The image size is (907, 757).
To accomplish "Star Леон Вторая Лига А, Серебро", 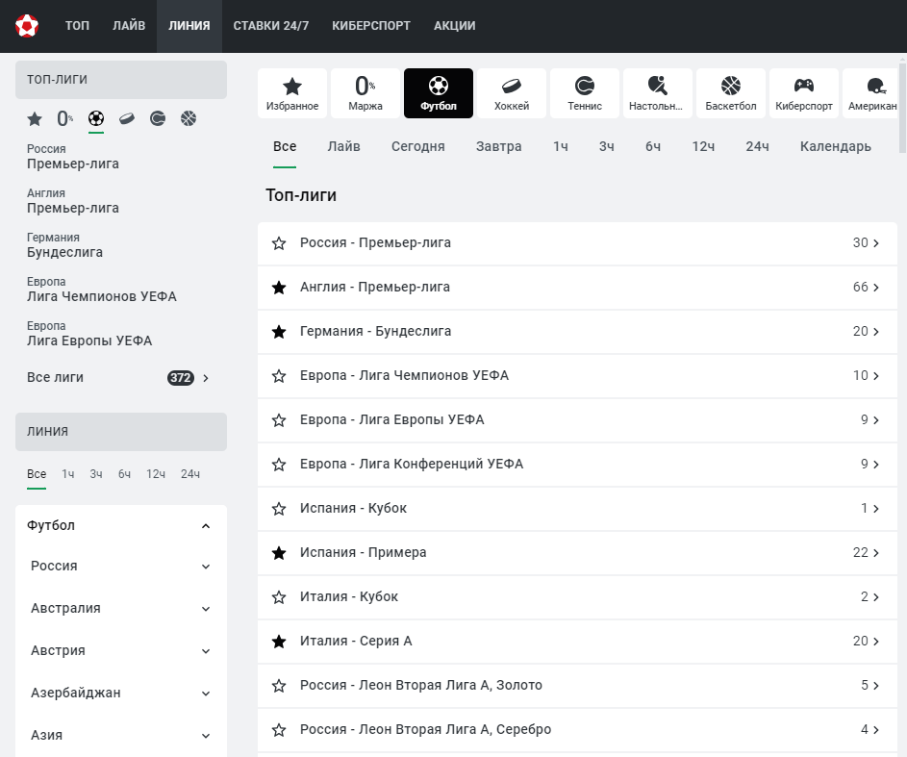I will tap(279, 730).
